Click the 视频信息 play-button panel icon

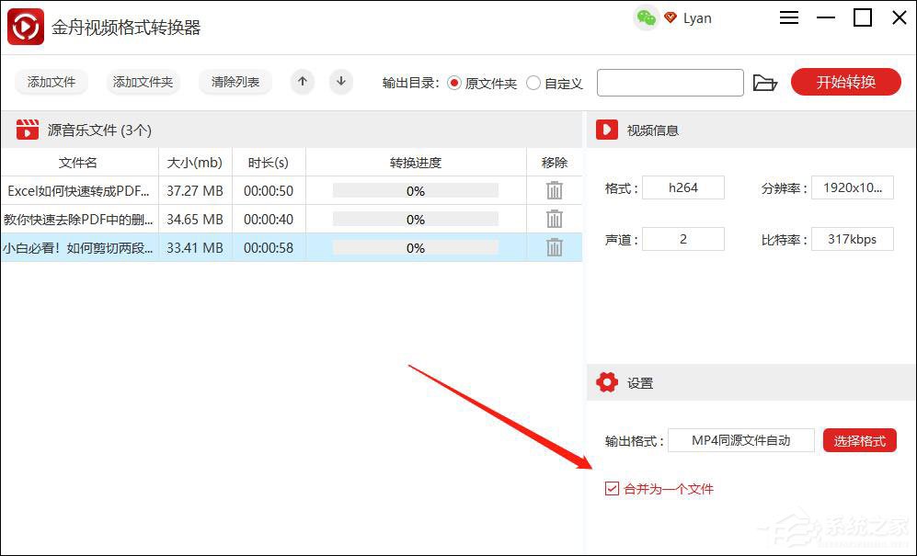[x=606, y=129]
